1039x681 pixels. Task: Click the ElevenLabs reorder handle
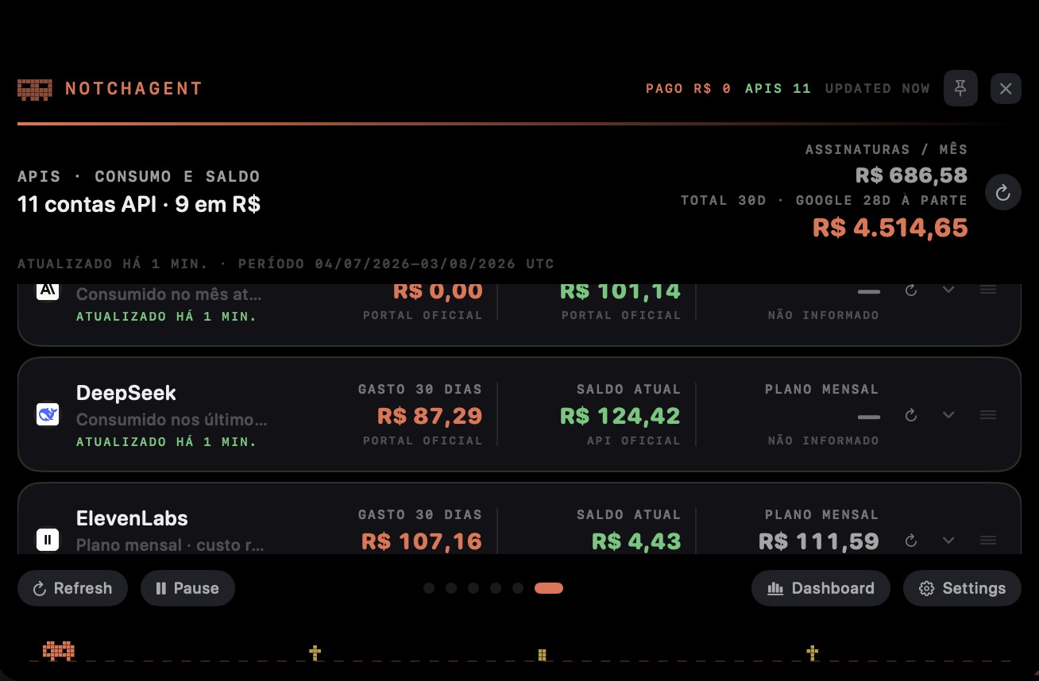coord(988,540)
